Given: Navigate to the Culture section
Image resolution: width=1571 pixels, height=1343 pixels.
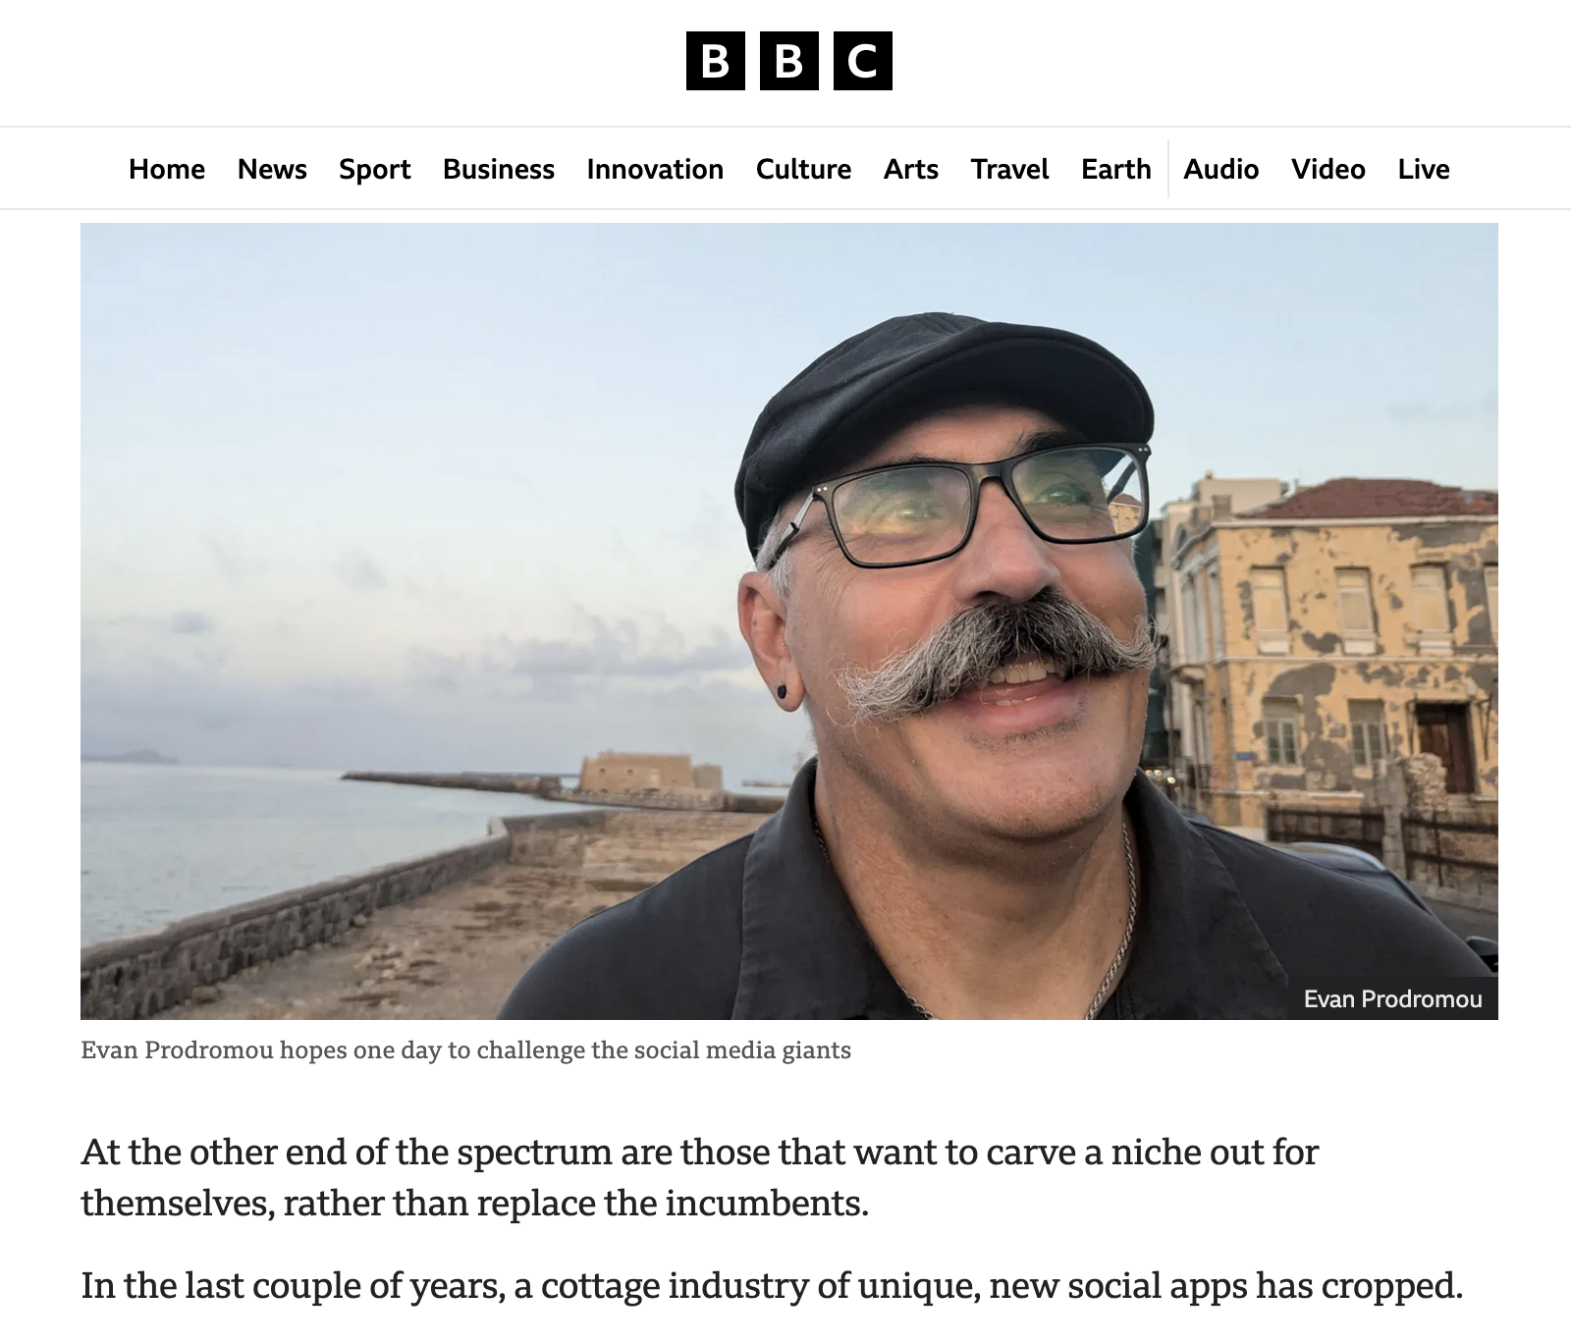Looking at the screenshot, I should pos(803,169).
